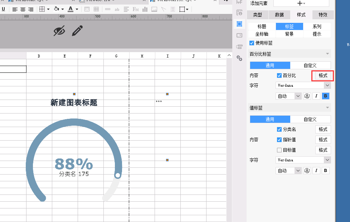350x222 pixels.
Task: Toggle the 指针值 checkbox
Action: click(279, 140)
